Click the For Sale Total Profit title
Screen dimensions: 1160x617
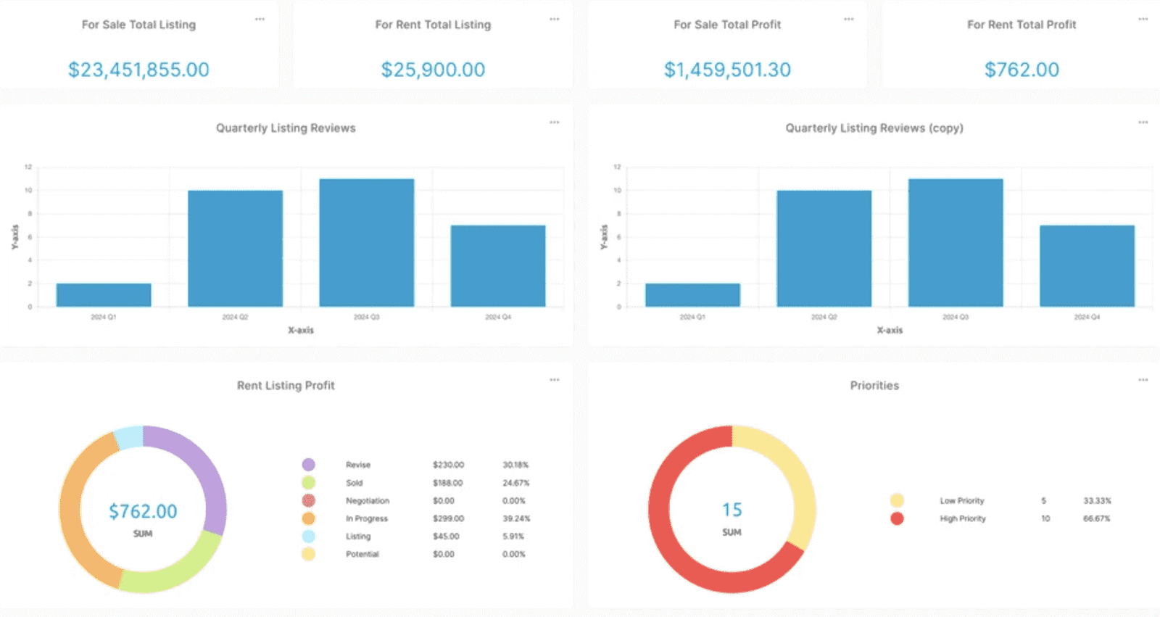click(x=727, y=25)
